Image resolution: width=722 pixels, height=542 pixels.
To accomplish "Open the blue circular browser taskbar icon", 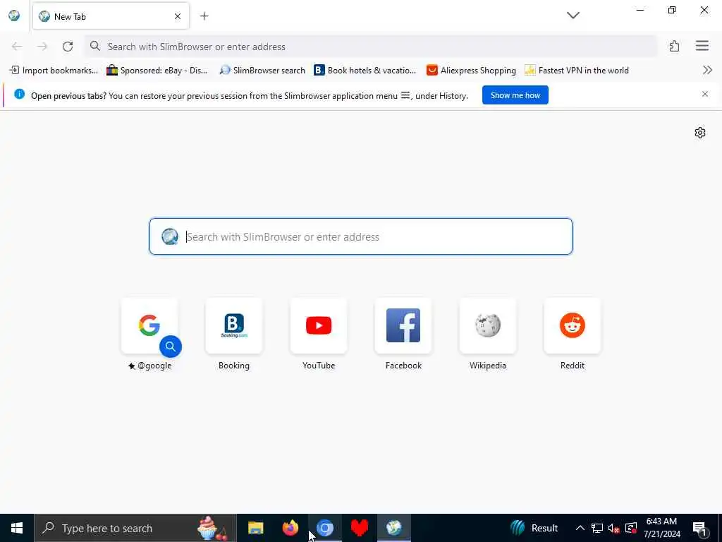I will point(325,528).
